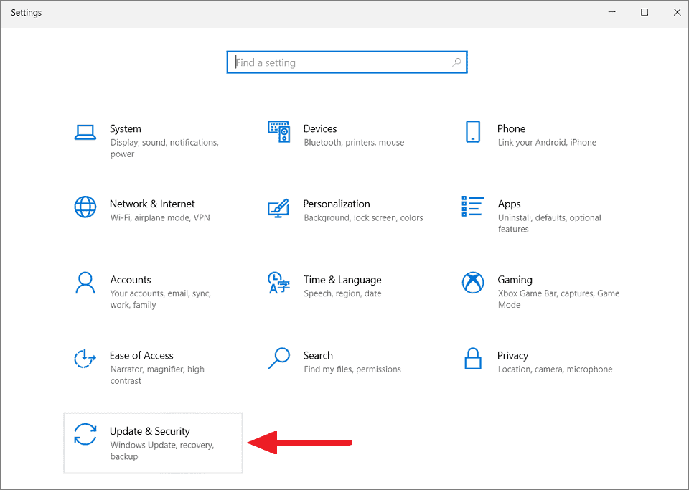Viewport: 689px width, 490px height.
Task: Open the Update & Security sync-arrows icon
Action: (85, 434)
